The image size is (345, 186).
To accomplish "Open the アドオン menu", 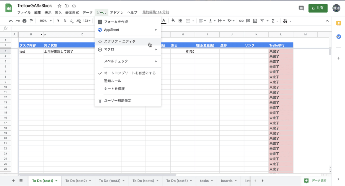I will [117, 13].
